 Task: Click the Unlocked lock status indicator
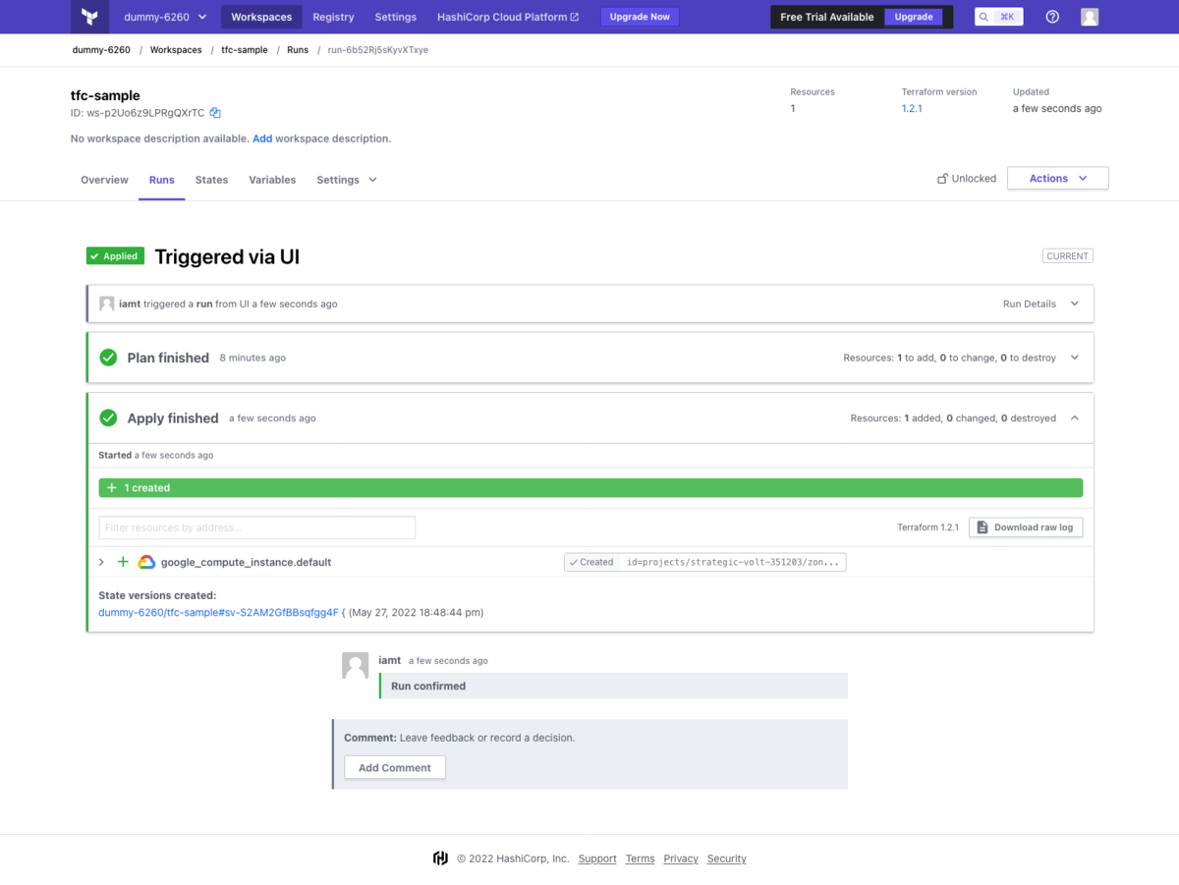pos(967,179)
